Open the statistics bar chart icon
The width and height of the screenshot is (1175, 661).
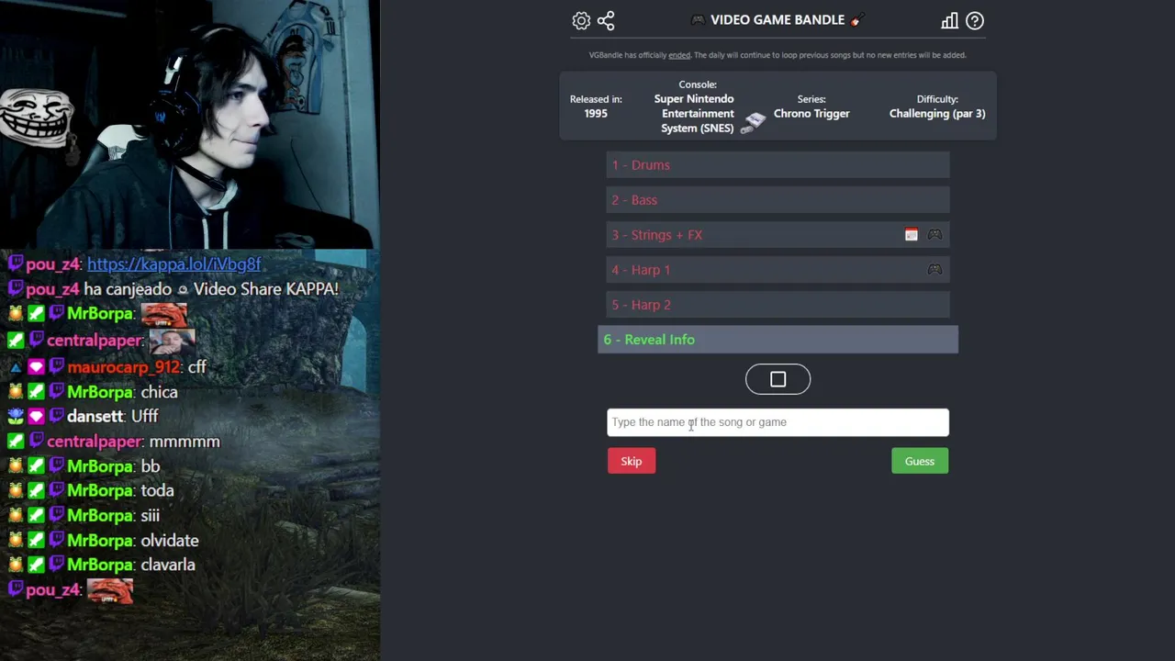coord(949,20)
